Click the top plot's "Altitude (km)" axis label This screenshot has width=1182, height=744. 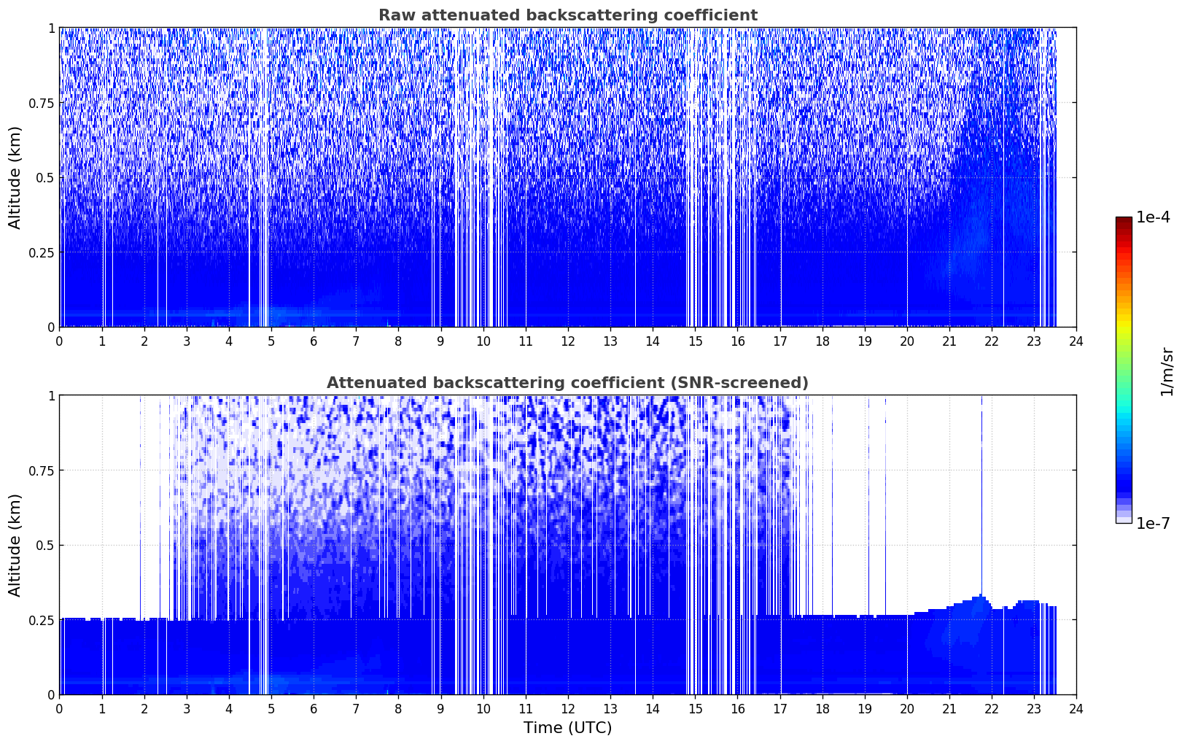[15, 177]
